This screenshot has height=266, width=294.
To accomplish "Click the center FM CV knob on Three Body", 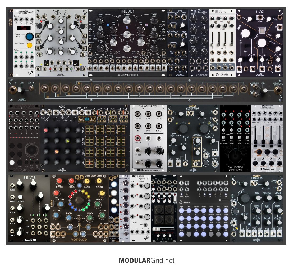I will pos(127,48).
